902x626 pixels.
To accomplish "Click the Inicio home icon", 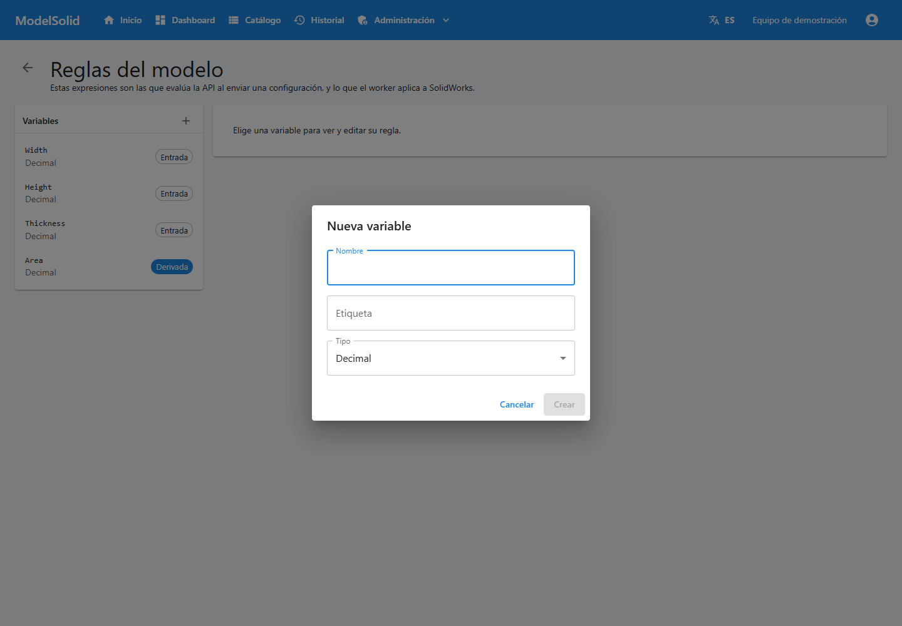I will [109, 20].
